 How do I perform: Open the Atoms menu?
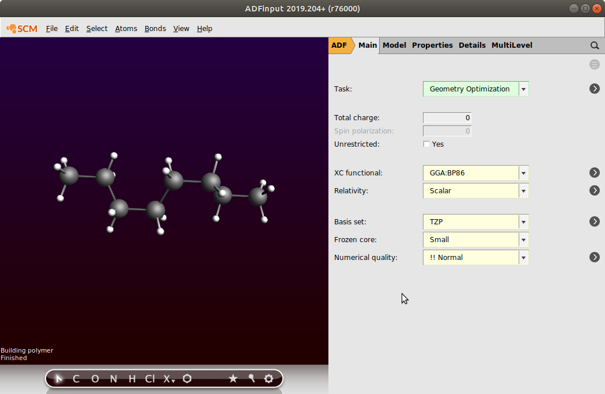point(126,28)
